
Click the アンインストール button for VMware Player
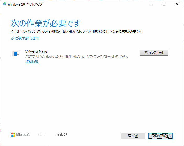(x=154, y=53)
